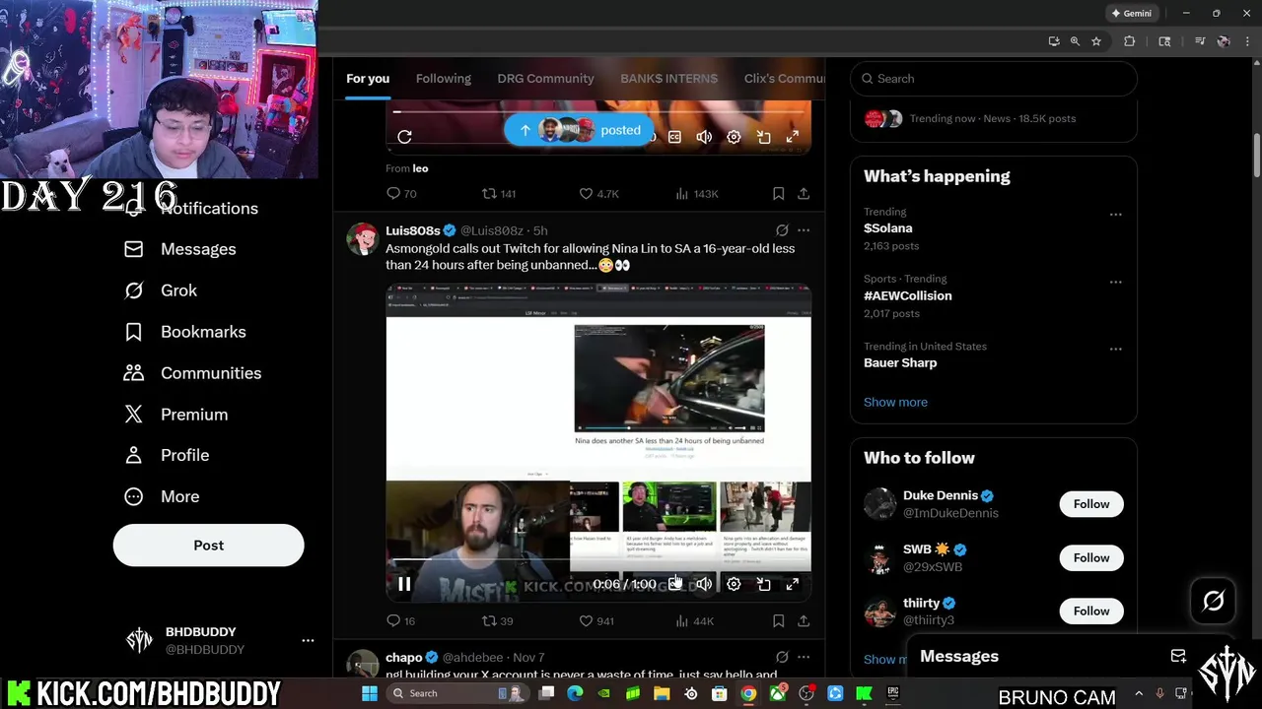Open more options for #AEWCollision trend
Viewport: 1262px width, 709px height.
1115,282
